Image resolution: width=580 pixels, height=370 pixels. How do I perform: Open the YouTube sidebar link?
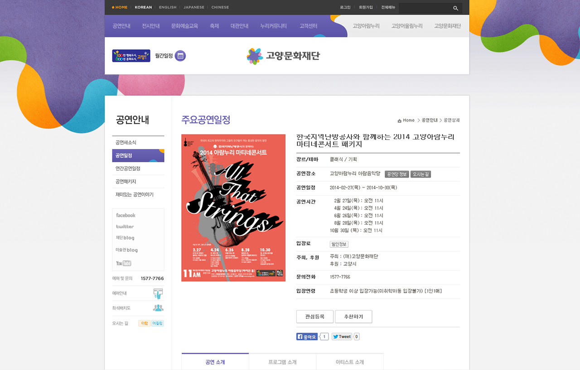[x=124, y=263]
